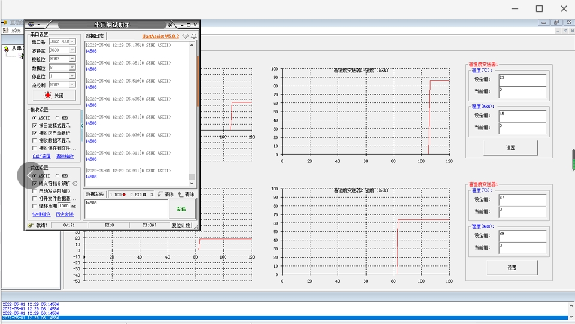Click the 循环周期 1000 ms field
The image size is (575, 324).
coord(64,206)
